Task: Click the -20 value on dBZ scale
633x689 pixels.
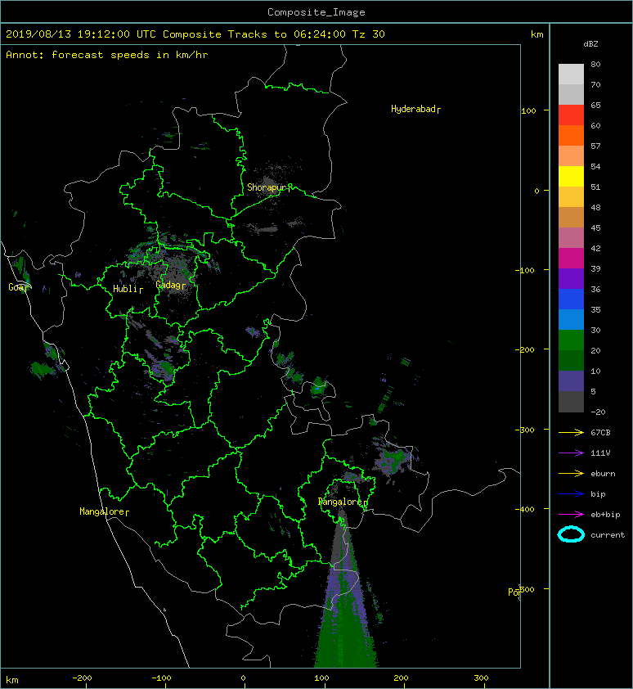Action: pos(598,412)
